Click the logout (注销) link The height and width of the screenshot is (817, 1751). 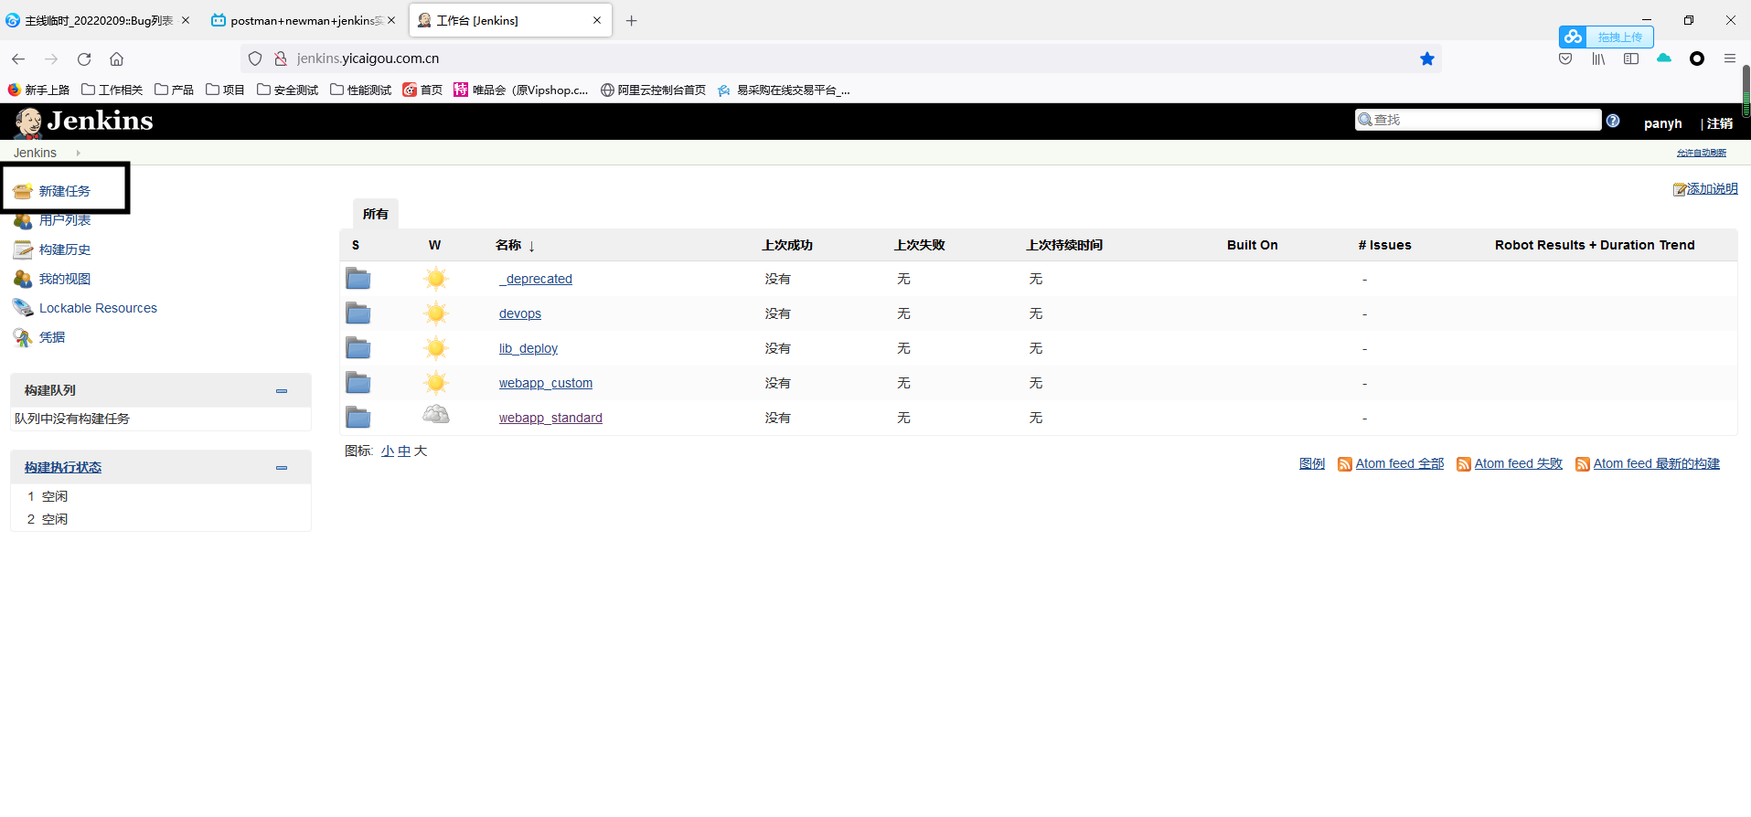(1719, 123)
